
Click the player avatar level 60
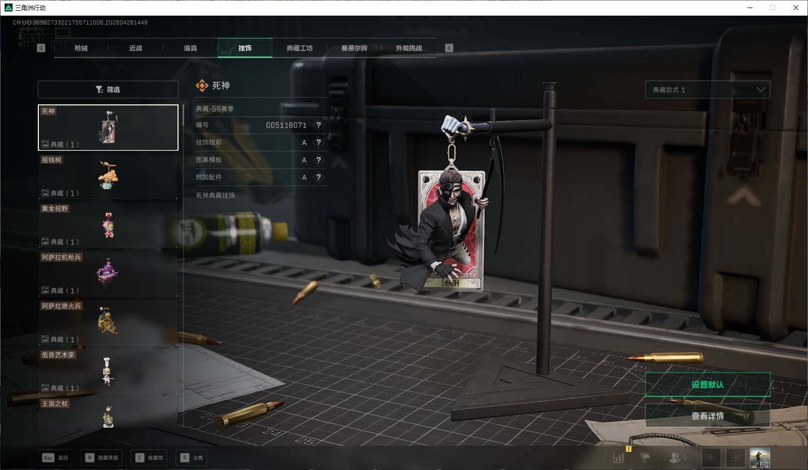click(760, 458)
